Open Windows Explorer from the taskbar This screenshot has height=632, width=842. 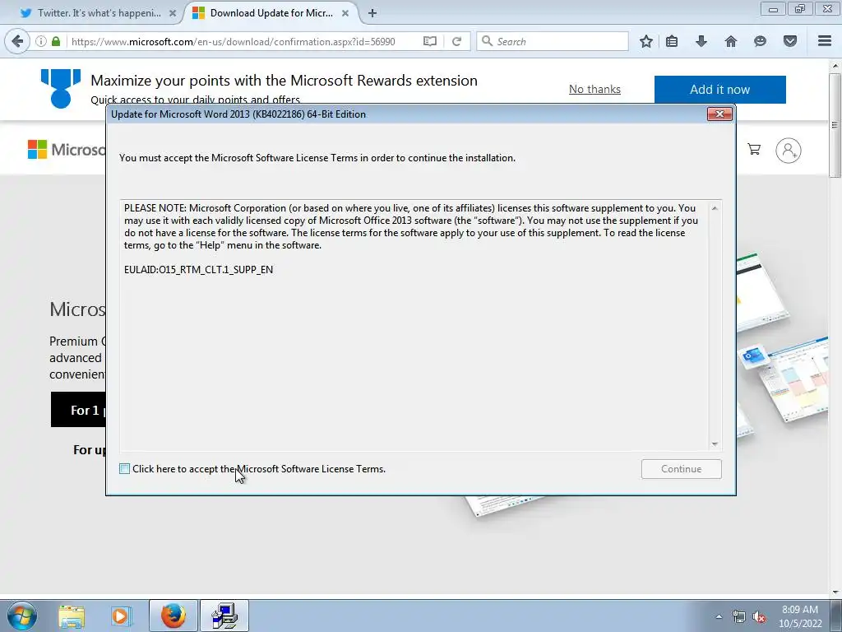(x=72, y=616)
